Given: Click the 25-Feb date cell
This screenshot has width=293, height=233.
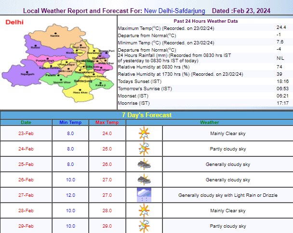Looking at the screenshot, I should [26, 164].
